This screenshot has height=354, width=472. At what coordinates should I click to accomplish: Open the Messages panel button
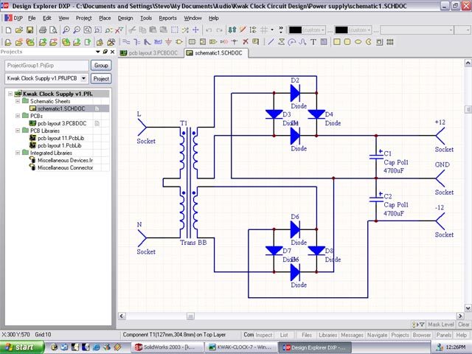click(352, 335)
